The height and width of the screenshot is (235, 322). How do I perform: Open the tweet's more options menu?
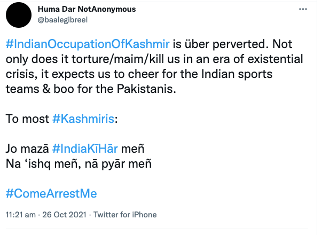point(304,10)
